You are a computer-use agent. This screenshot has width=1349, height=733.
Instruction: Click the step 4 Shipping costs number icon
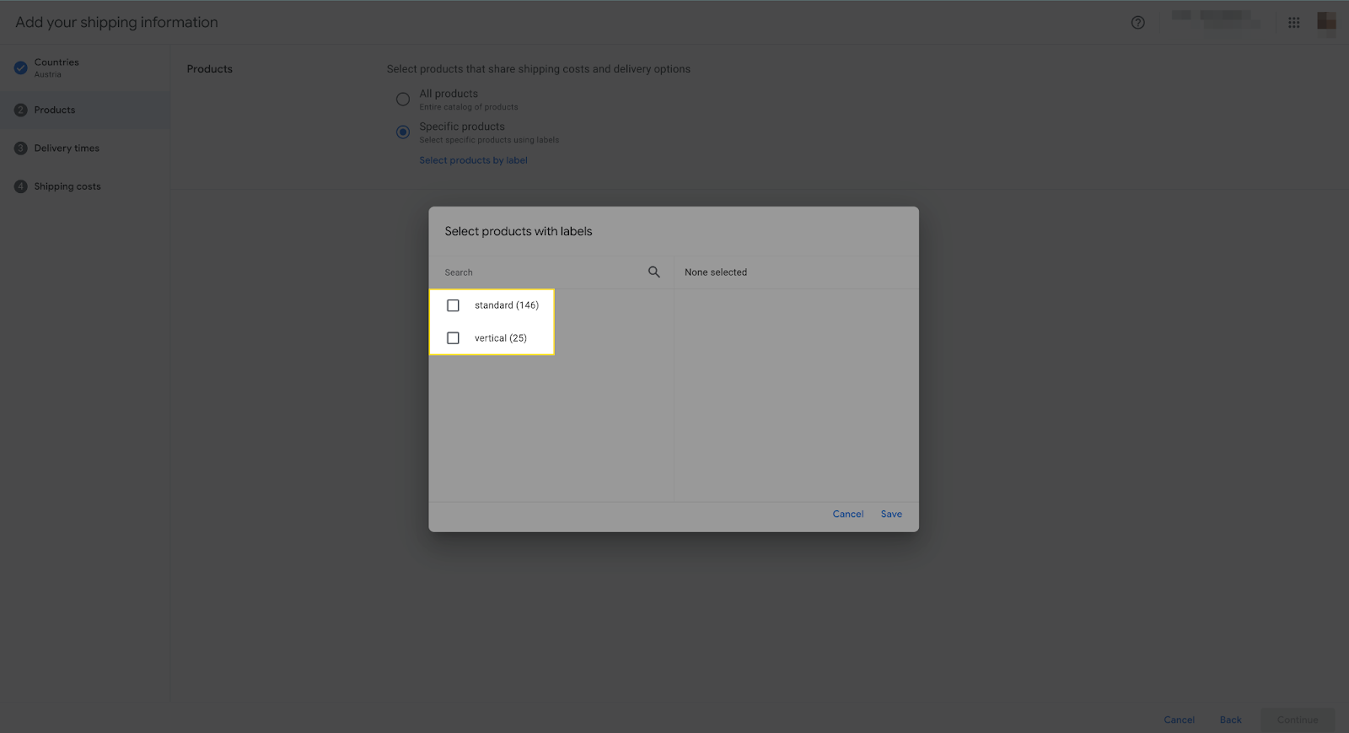tap(21, 186)
